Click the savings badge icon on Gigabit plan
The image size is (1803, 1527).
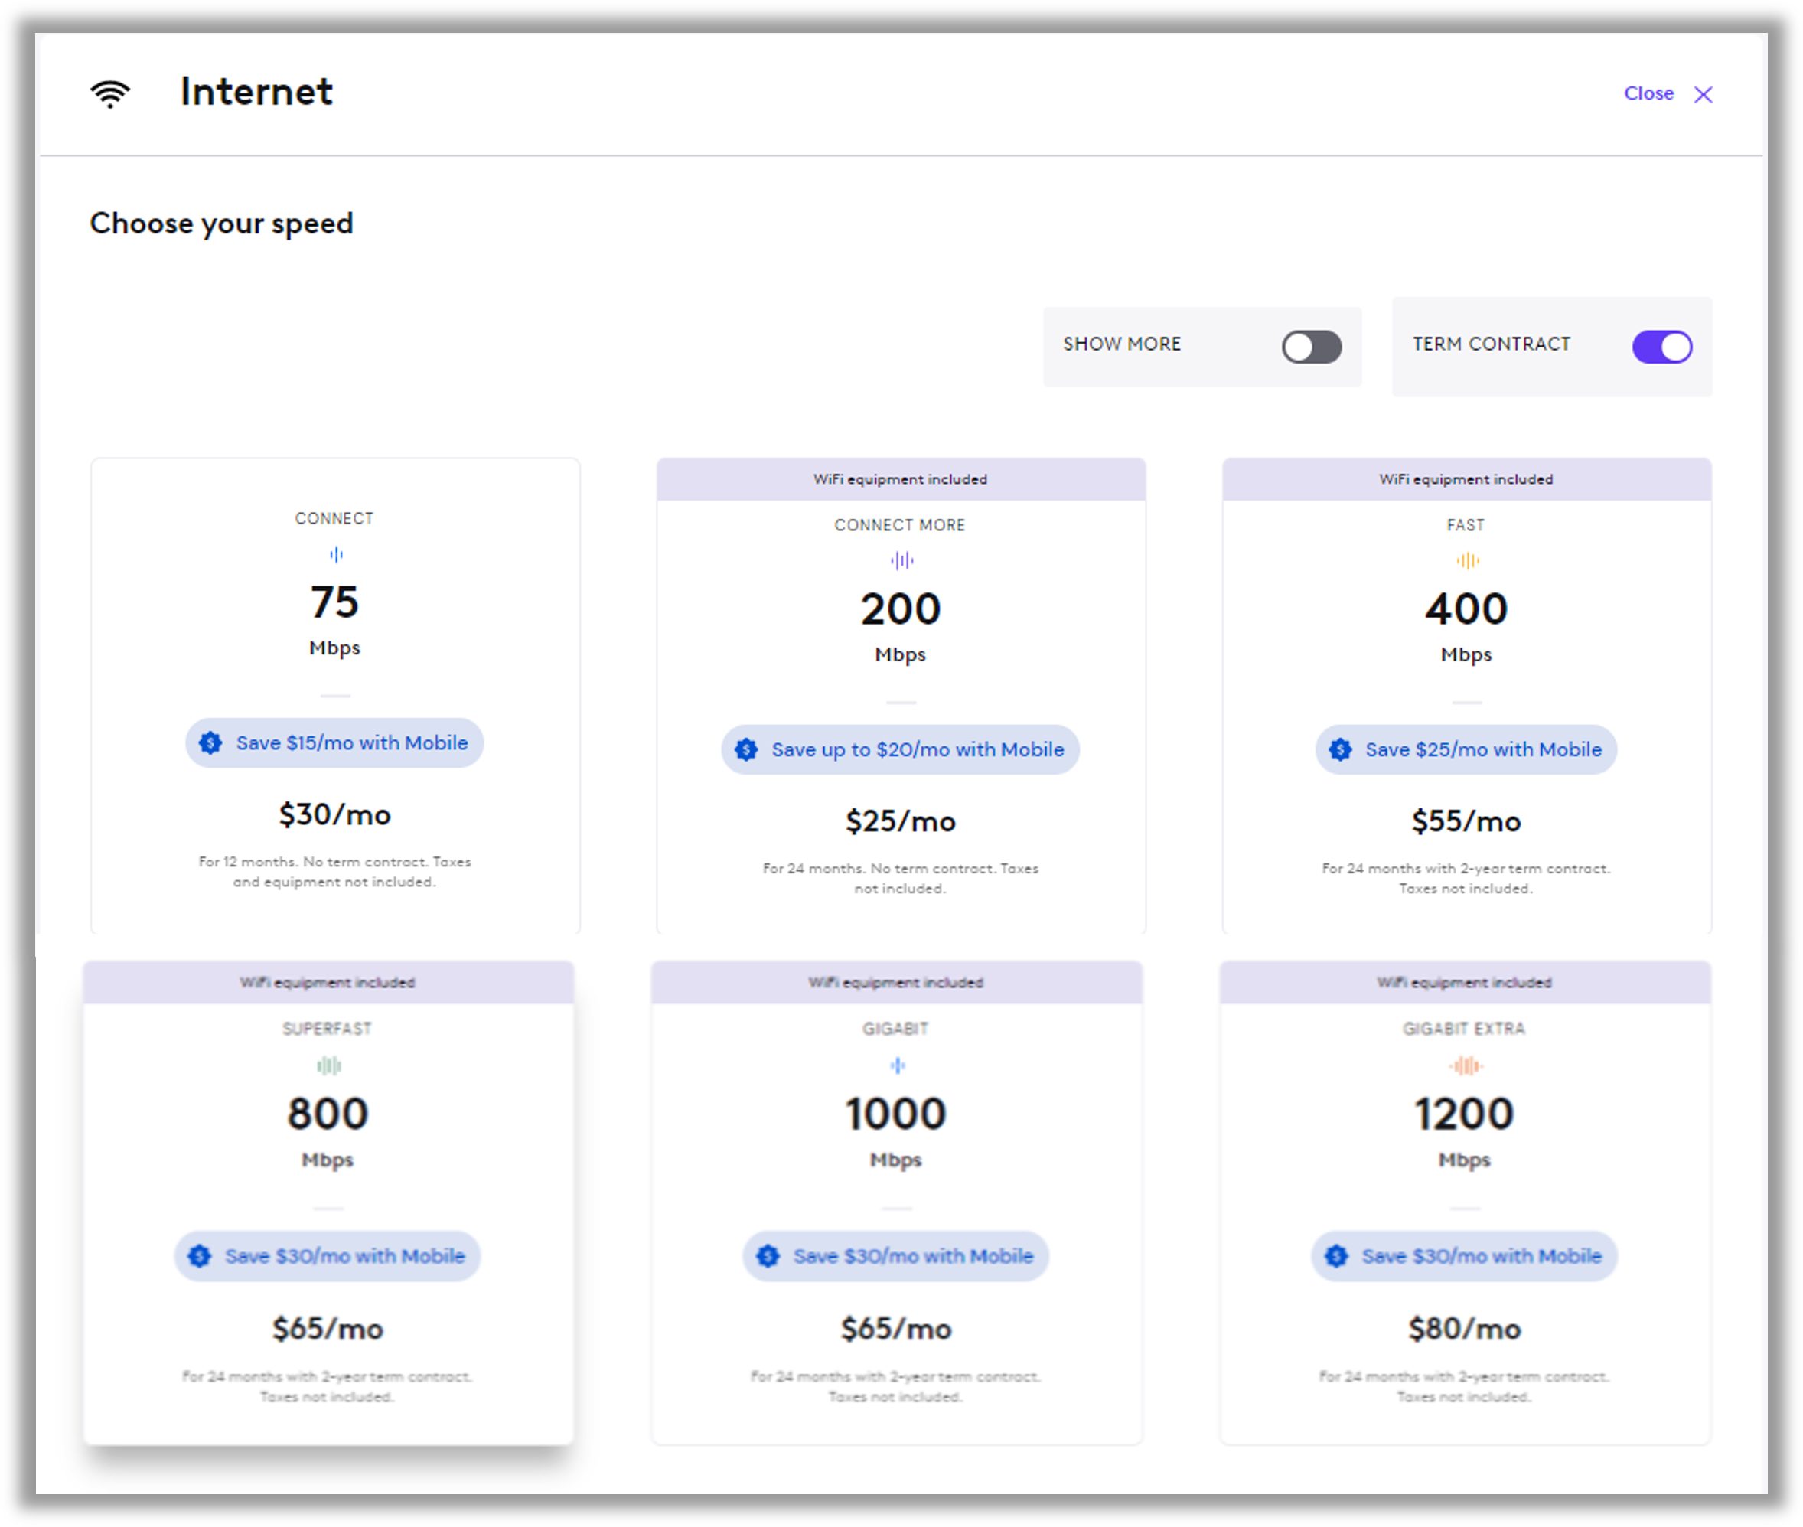pos(768,1256)
